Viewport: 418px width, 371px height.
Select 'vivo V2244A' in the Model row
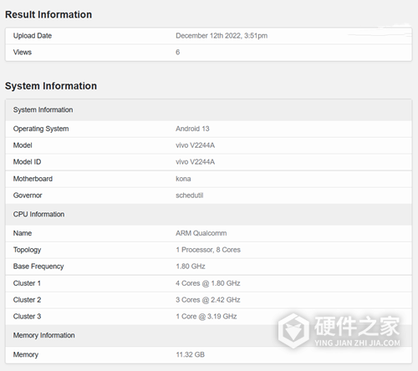point(195,145)
